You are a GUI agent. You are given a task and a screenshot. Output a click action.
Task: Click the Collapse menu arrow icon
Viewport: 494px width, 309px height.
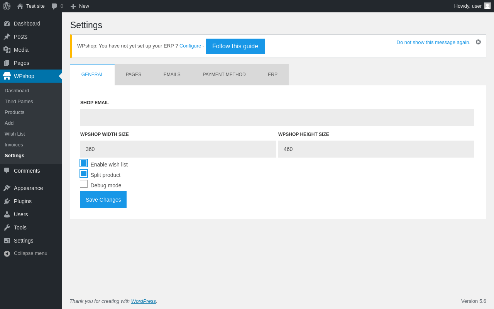click(7, 254)
